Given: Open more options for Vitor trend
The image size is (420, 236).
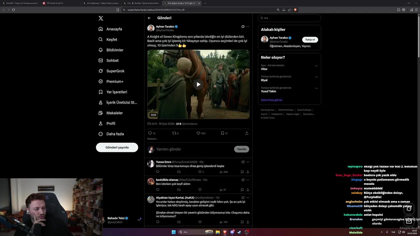Looking at the screenshot, I should pyautogui.click(x=316, y=66).
